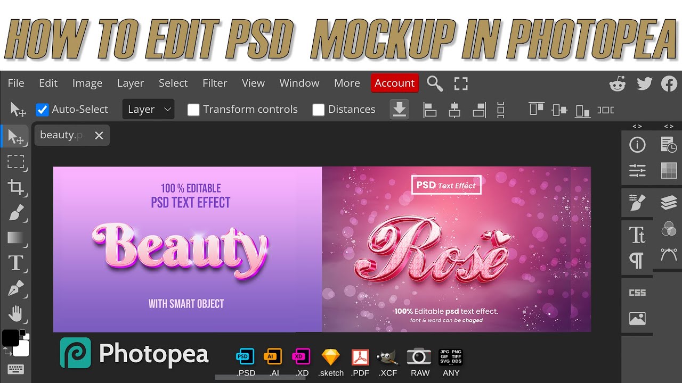Image resolution: width=682 pixels, height=383 pixels.
Task: Enable the Distances checkbox
Action: coord(318,110)
